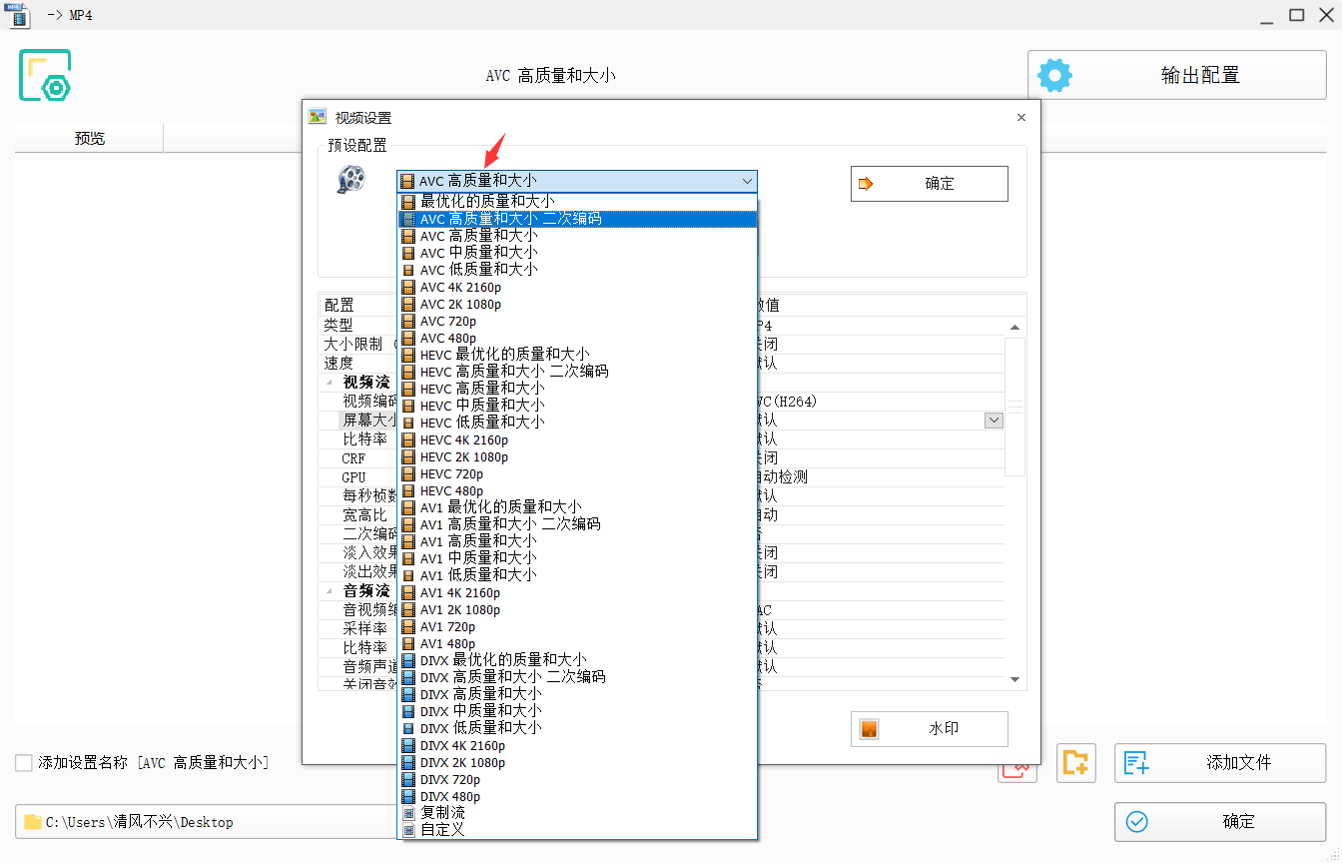Click the film reel icon in 预设配置
Image resolution: width=1342 pixels, height=863 pixels.
(x=350, y=180)
